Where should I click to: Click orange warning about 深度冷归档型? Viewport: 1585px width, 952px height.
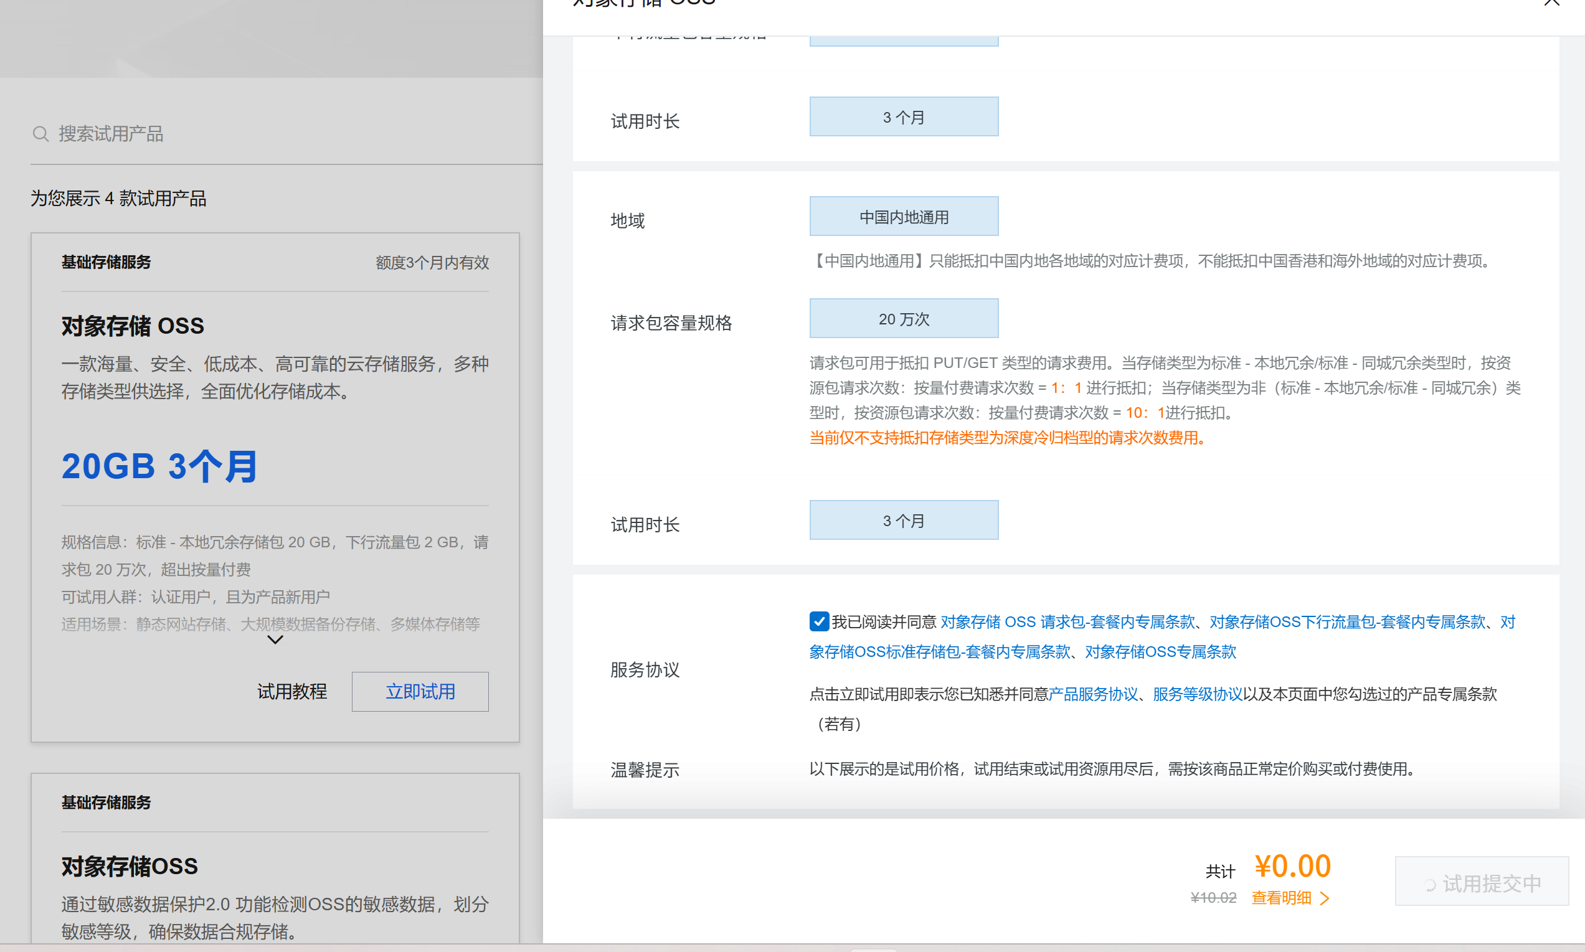[x=1009, y=438]
